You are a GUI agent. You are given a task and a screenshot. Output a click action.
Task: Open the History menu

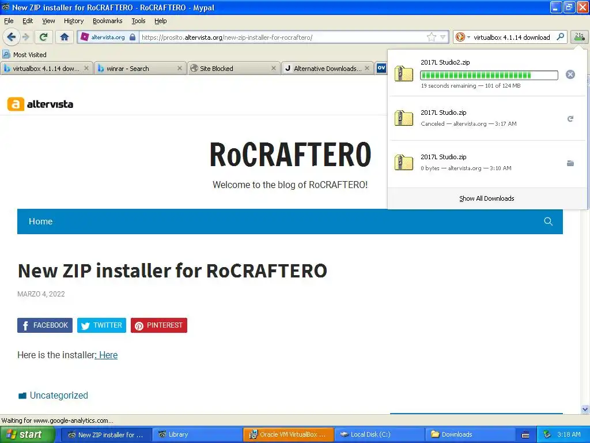tap(73, 21)
